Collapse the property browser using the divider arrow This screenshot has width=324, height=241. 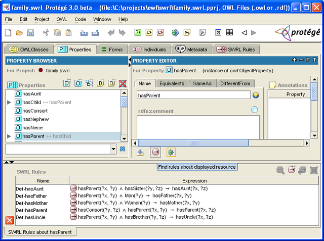click(130, 60)
